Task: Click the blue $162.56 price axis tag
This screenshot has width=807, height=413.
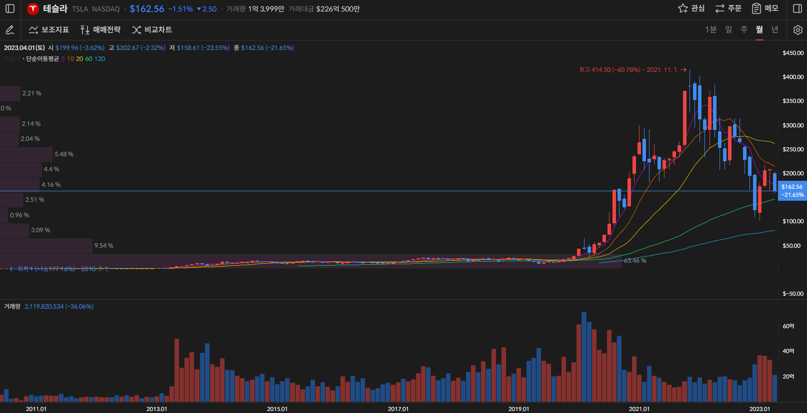Action: [792, 191]
